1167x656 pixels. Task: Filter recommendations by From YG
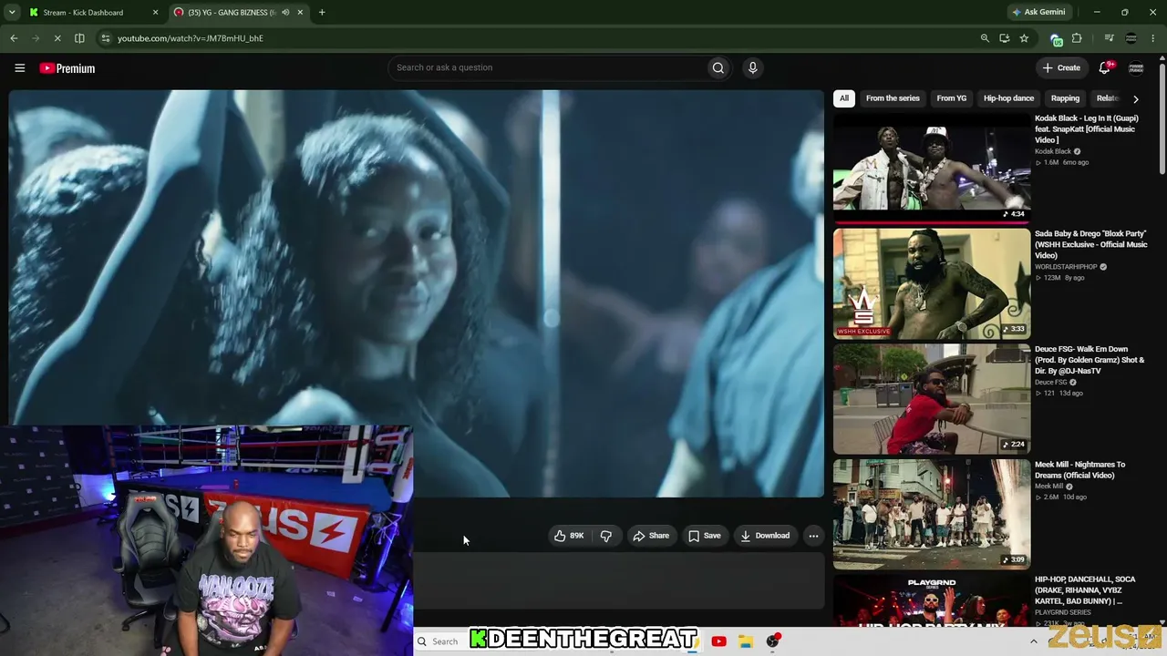click(951, 98)
